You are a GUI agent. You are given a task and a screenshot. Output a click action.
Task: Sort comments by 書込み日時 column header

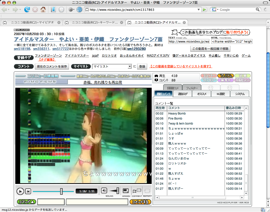point(234,108)
